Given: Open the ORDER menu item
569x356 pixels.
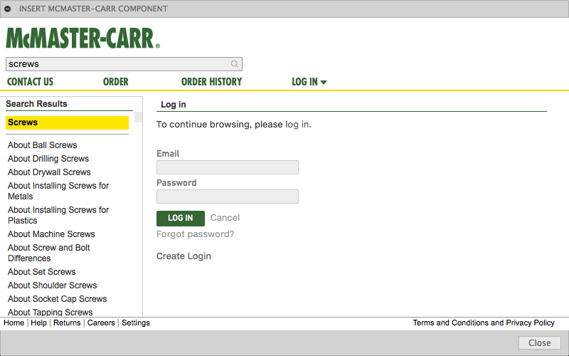Looking at the screenshot, I should (x=116, y=82).
